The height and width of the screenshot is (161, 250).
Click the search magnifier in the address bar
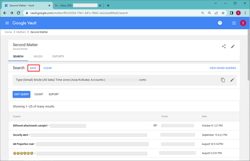point(202,13)
